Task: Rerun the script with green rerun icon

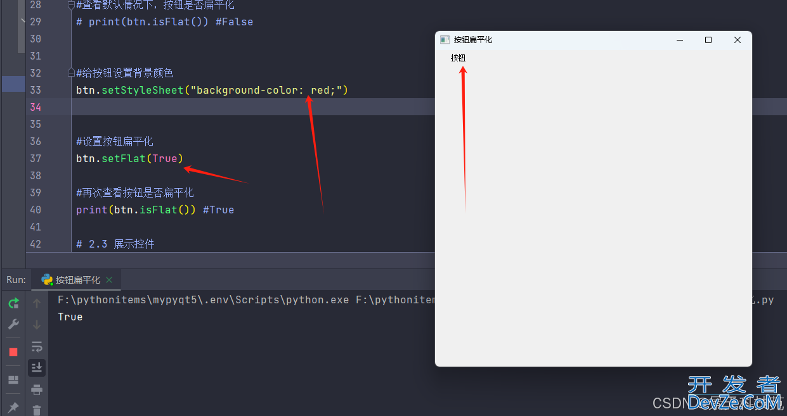Action: [x=13, y=303]
